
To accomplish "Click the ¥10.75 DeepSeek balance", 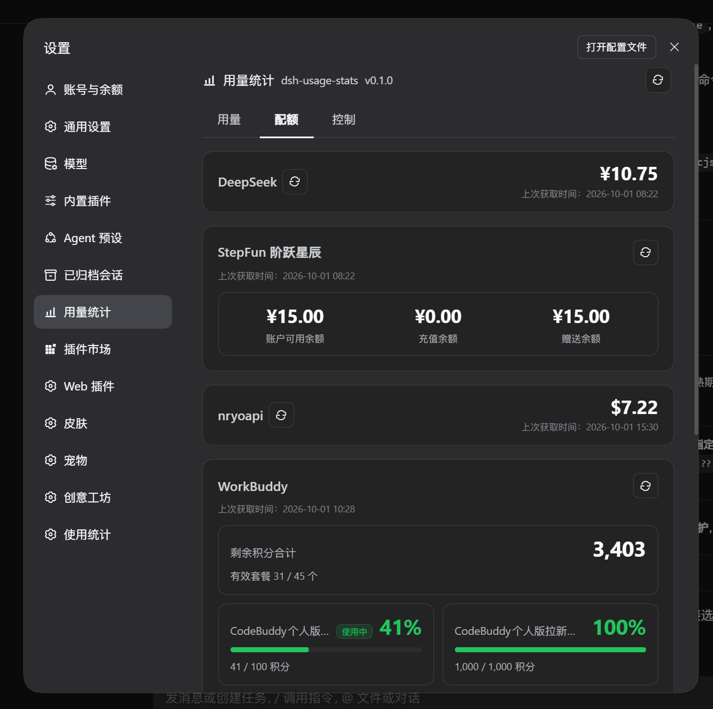I will 629,174.
